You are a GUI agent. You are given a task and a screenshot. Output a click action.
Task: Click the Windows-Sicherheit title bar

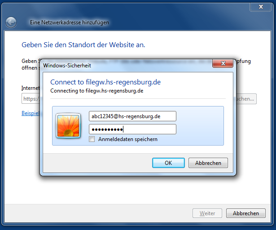126,66
